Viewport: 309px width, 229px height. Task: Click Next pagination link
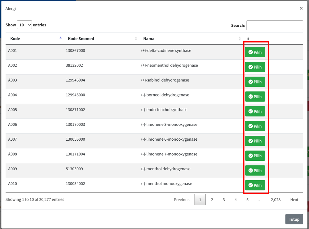click(294, 200)
